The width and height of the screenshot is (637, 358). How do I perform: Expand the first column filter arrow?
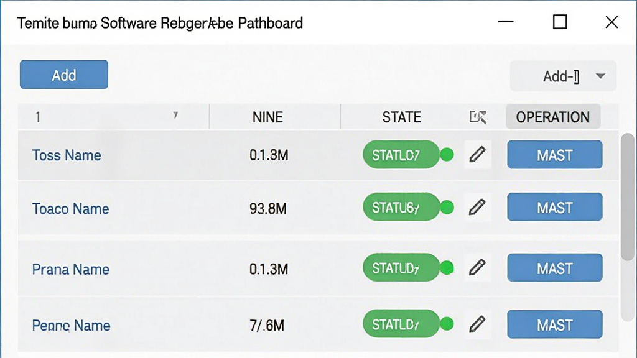175,115
